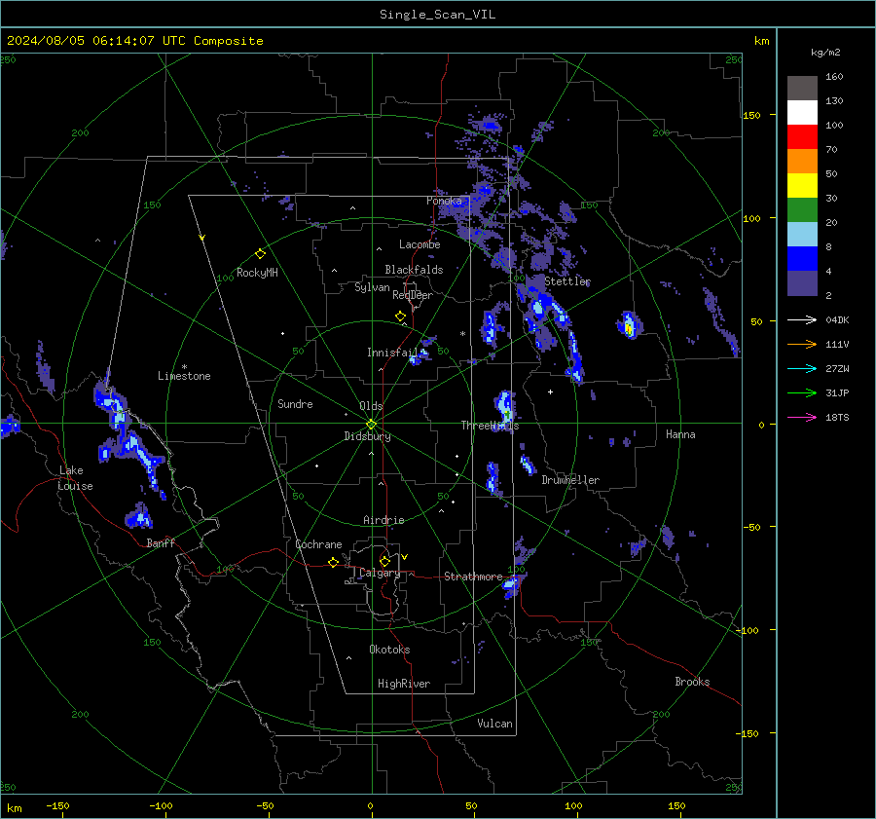The width and height of the screenshot is (876, 819).
Task: Click the cyan 27ZW arrow icon
Action: 802,368
